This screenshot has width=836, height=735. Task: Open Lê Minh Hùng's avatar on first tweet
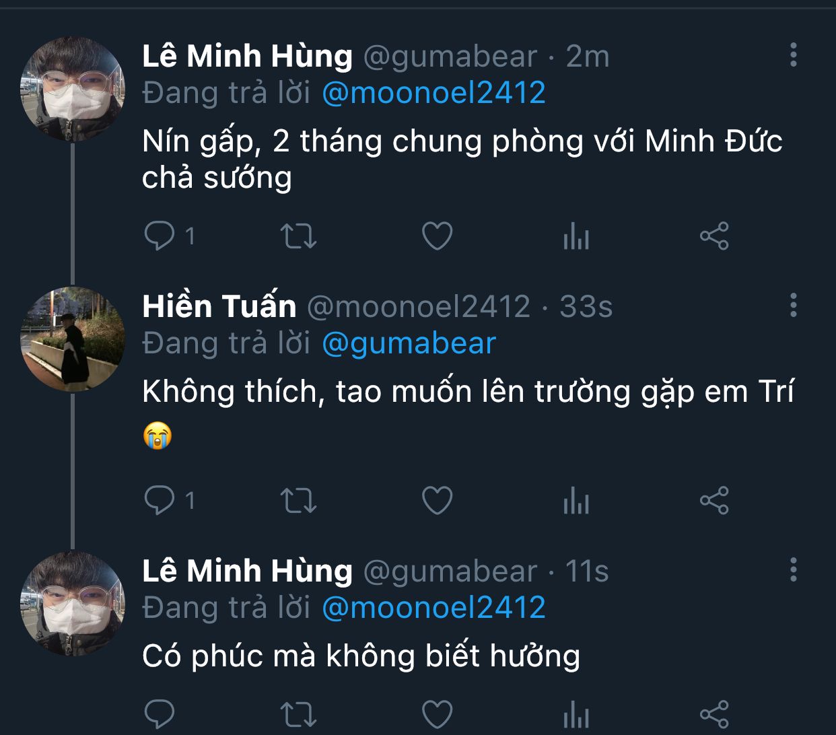[73, 88]
